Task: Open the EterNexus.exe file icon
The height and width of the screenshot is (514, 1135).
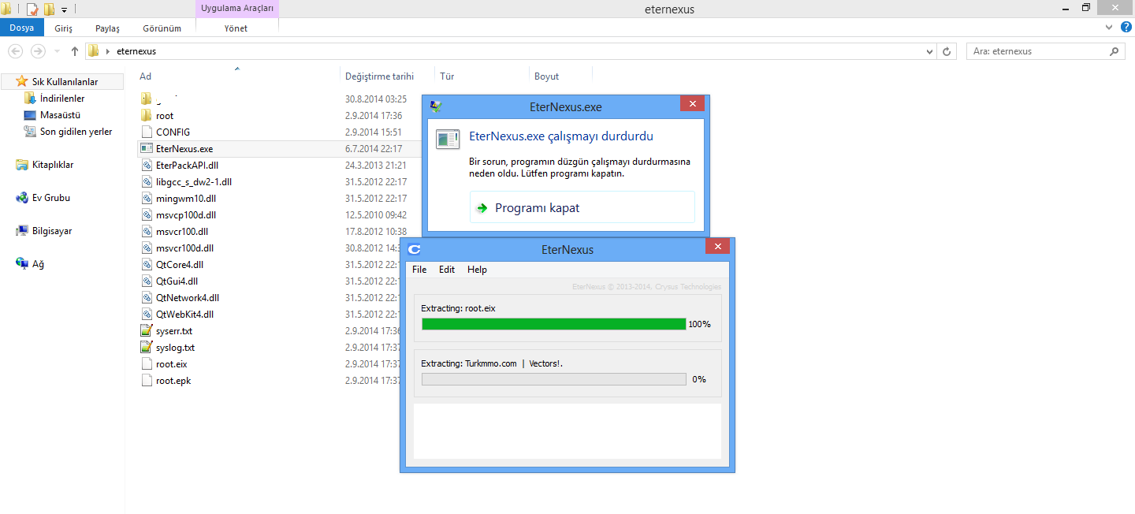Action: [147, 148]
